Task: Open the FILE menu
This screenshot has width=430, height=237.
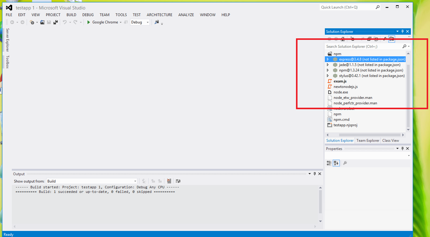Action: (x=9, y=15)
